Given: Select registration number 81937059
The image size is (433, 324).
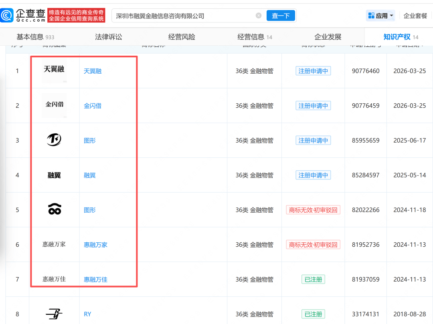Looking at the screenshot, I should (366, 279).
